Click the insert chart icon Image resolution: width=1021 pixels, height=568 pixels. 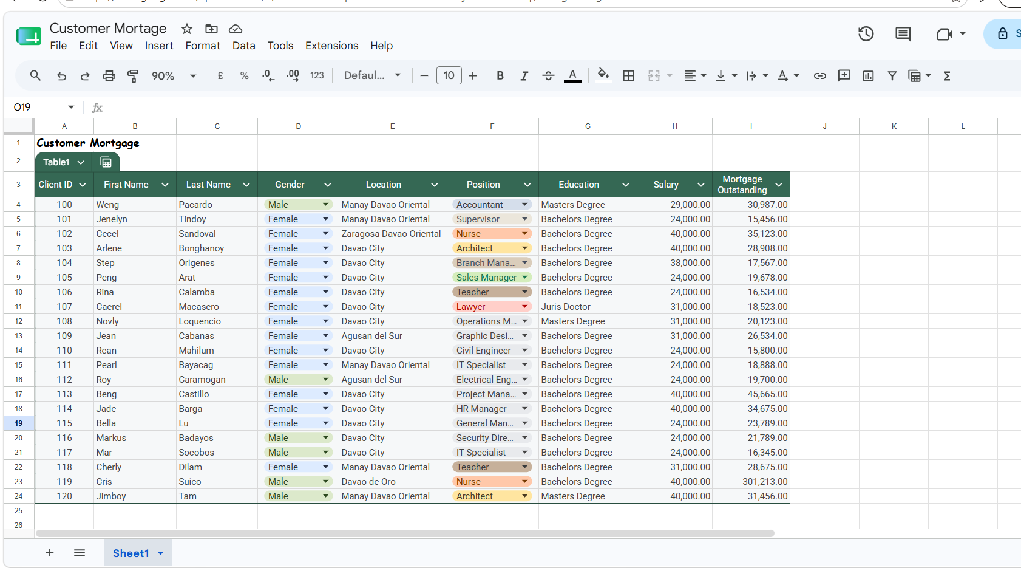click(869, 75)
